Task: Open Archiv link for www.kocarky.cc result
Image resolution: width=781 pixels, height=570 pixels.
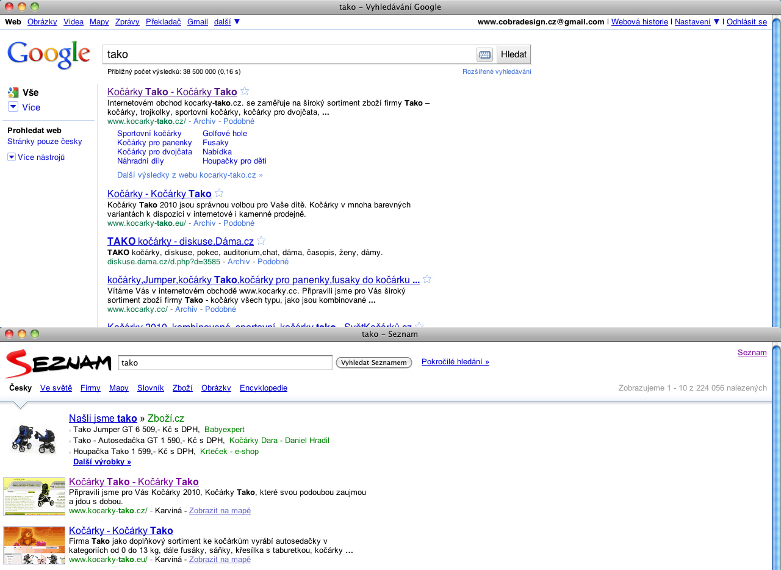Action: pos(186,309)
